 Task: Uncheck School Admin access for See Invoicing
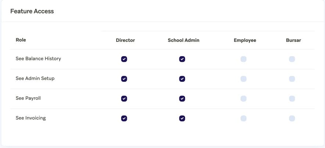(x=182, y=119)
